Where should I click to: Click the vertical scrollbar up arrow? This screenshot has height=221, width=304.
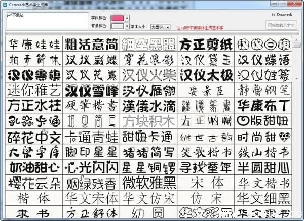pyautogui.click(x=296, y=40)
